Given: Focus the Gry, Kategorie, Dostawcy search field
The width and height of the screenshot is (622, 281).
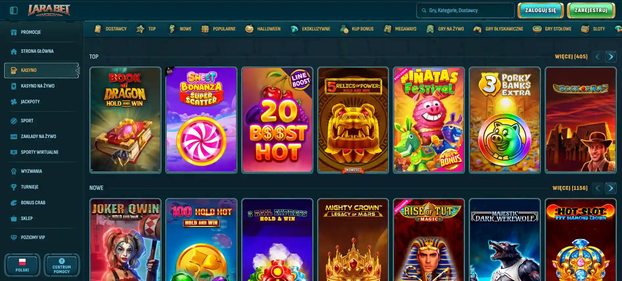Looking at the screenshot, I should [466, 10].
